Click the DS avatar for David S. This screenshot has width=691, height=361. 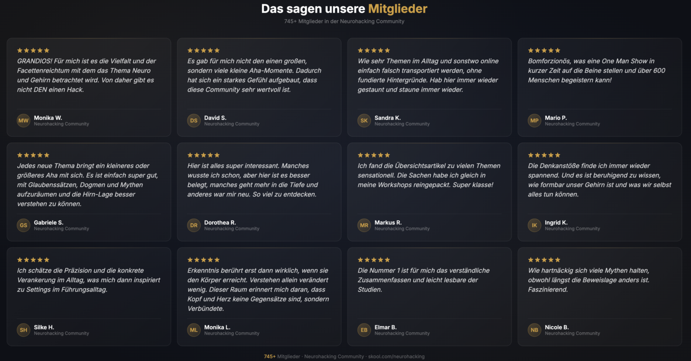click(x=194, y=121)
